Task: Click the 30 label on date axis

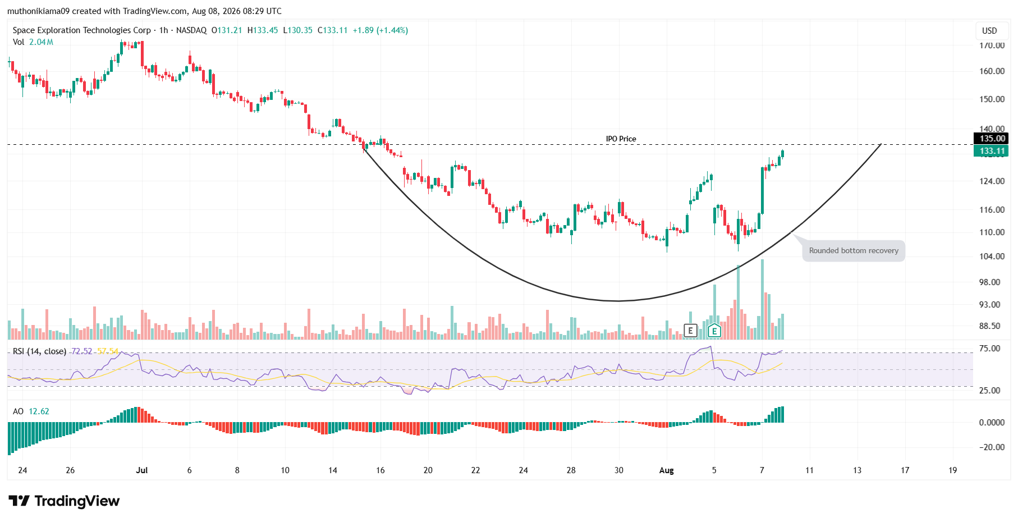Action: click(x=619, y=470)
